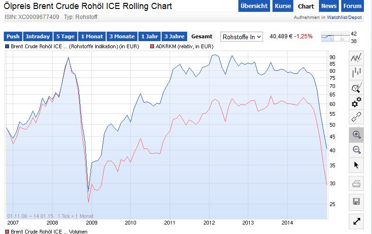
Task: Activate the zoom in tool
Action: 356,135
